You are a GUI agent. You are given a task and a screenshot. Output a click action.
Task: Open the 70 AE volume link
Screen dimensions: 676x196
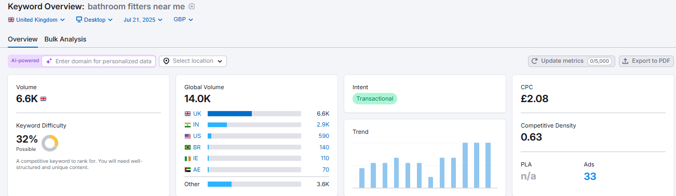click(326, 170)
